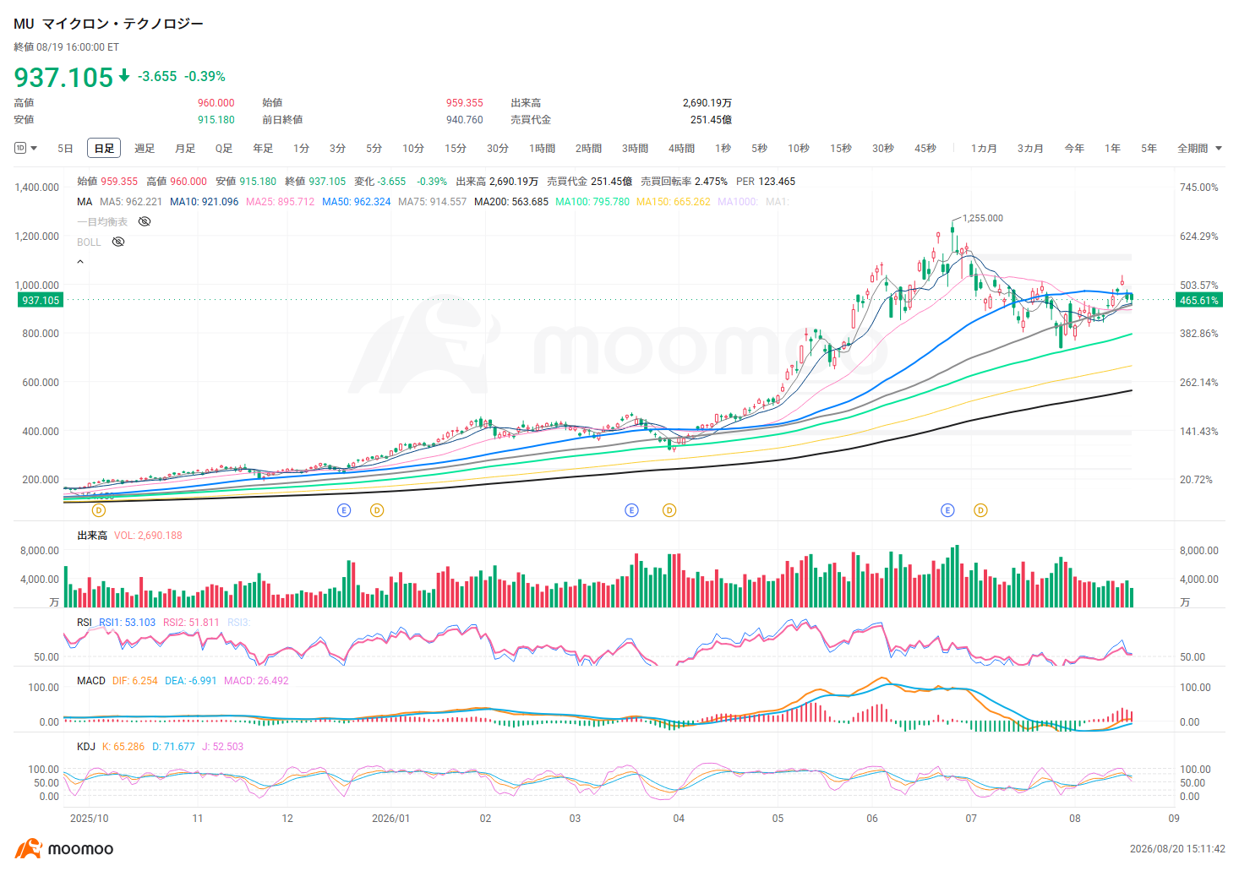Image resolution: width=1239 pixels, height=871 pixels.
Task: Click the earnings marker E in March 2026
Action: [631, 510]
